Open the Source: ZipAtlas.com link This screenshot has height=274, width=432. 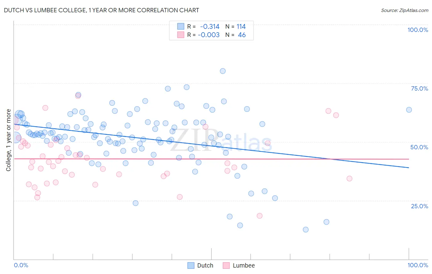tap(405, 10)
